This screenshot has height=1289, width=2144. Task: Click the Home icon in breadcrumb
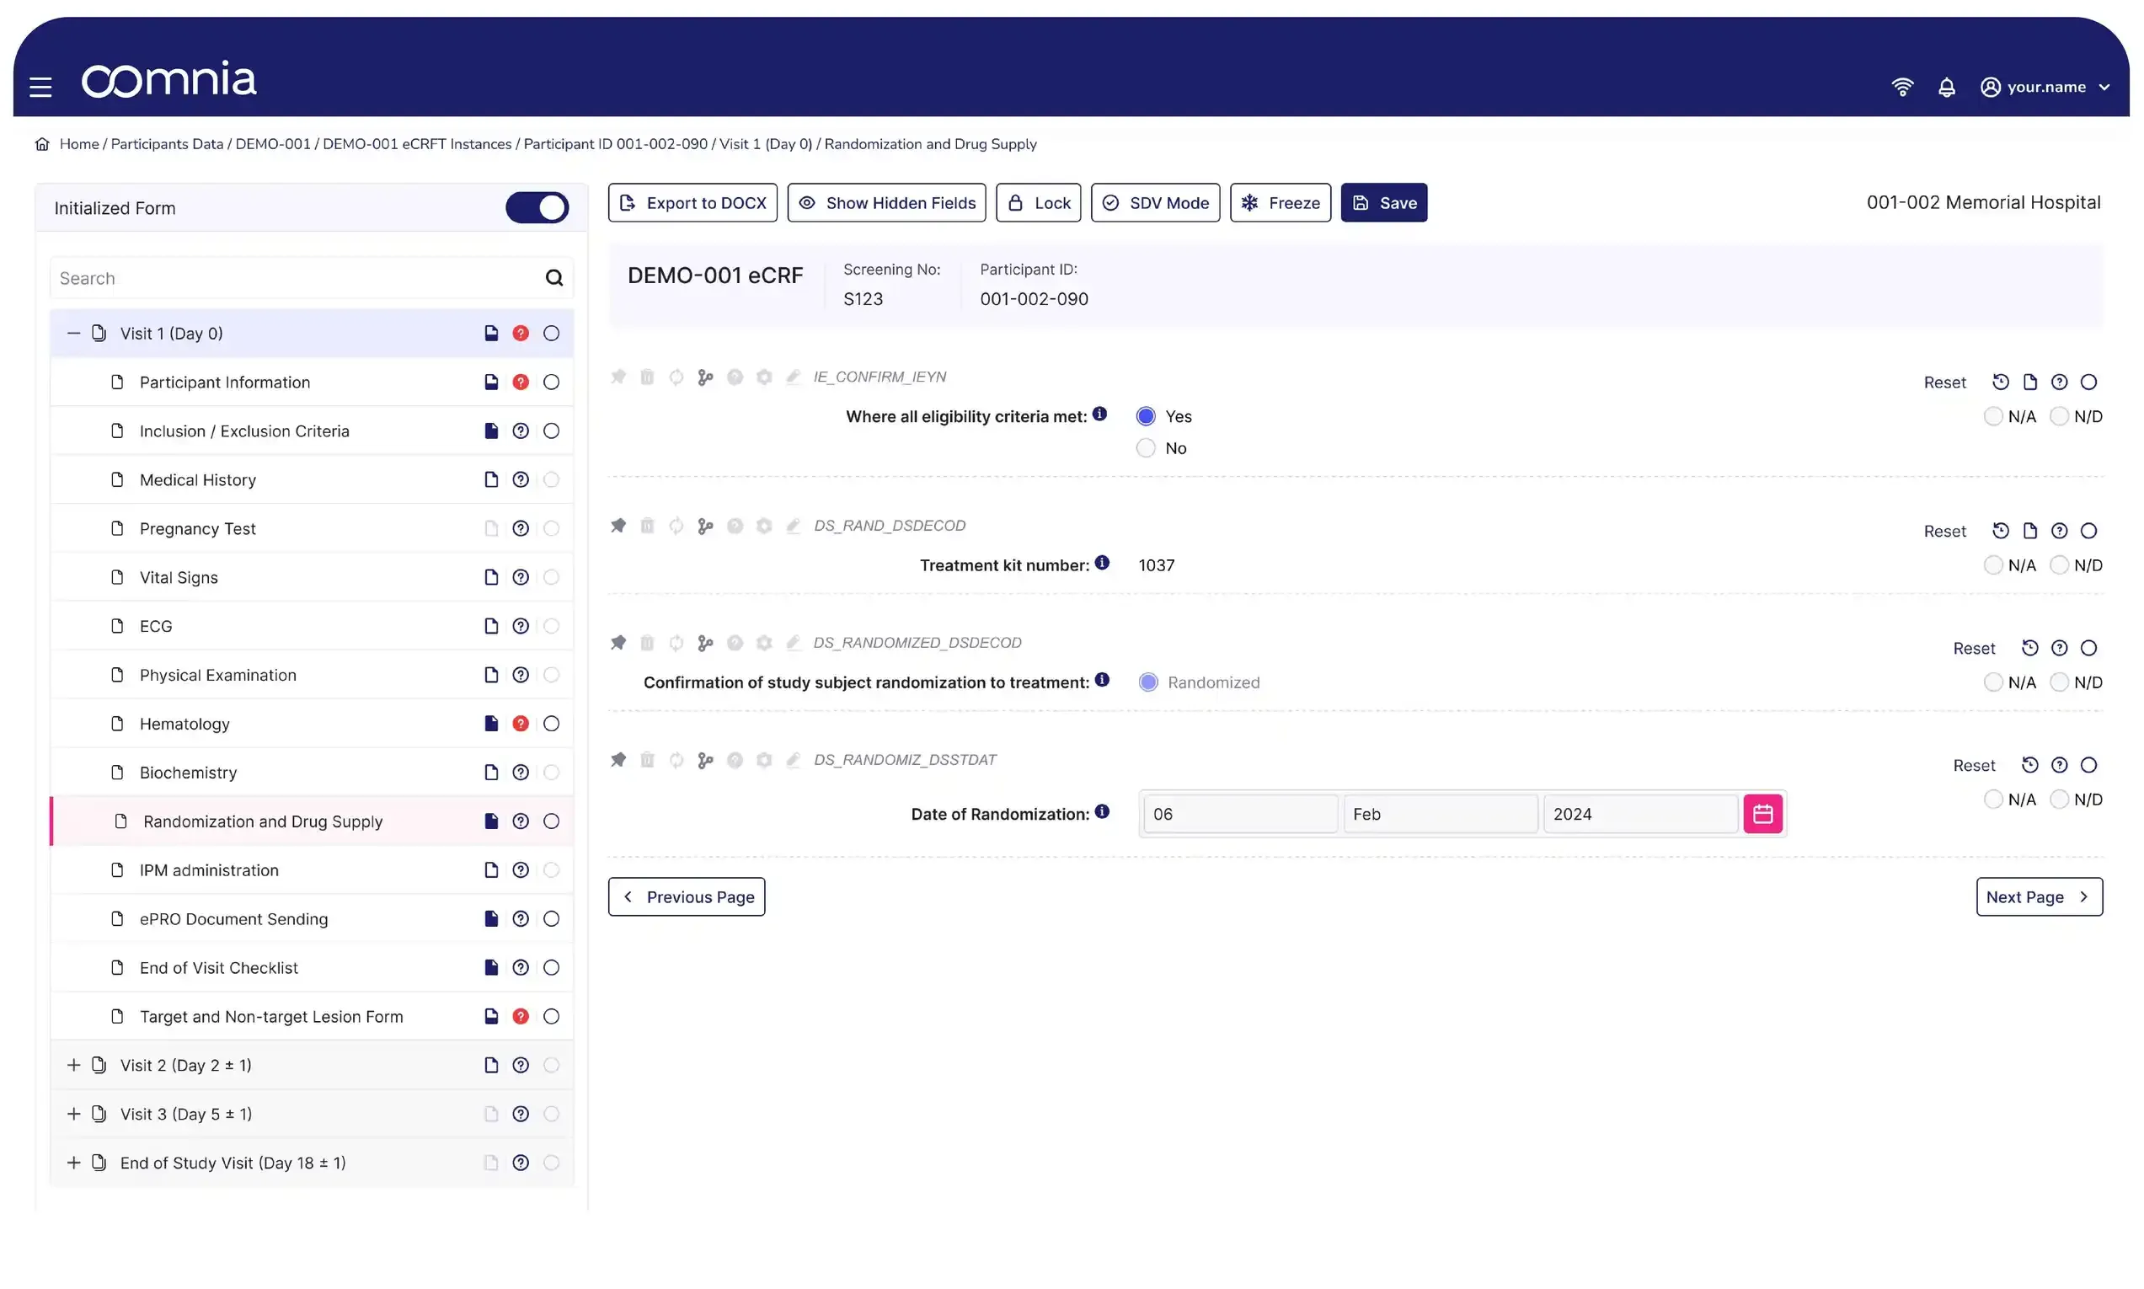click(x=41, y=144)
